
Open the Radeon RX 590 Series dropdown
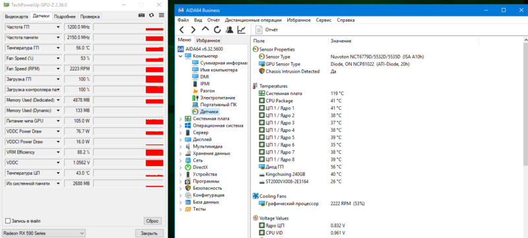tap(44, 233)
